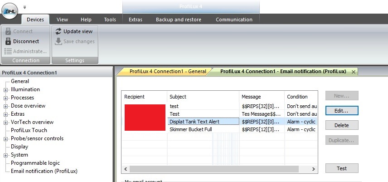Click the ProfiLux 4 Connection1 panel header
The width and height of the screenshot is (388, 182).
click(x=56, y=73)
